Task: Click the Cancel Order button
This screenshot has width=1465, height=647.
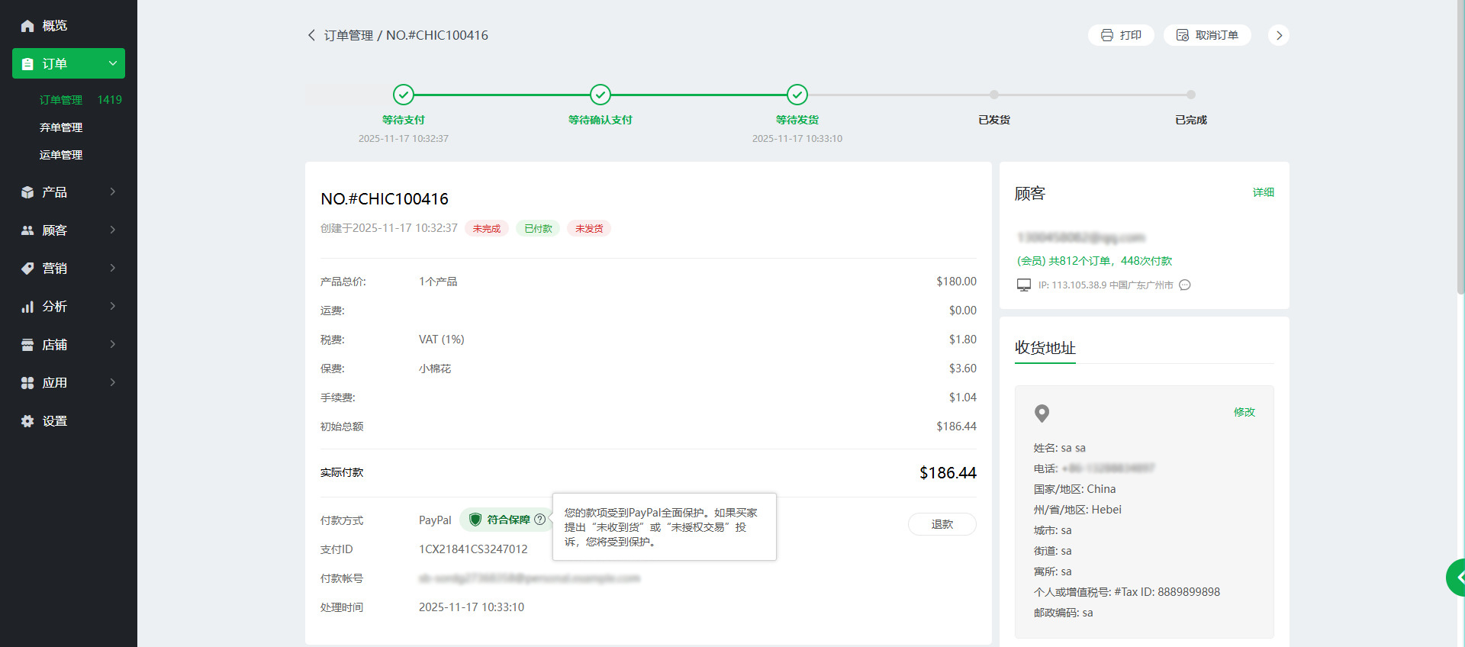Action: coord(1207,35)
